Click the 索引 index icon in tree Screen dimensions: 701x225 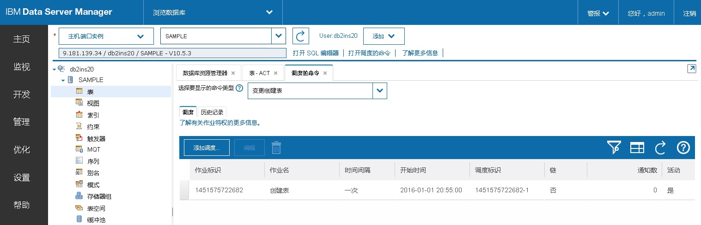pyautogui.click(x=79, y=114)
